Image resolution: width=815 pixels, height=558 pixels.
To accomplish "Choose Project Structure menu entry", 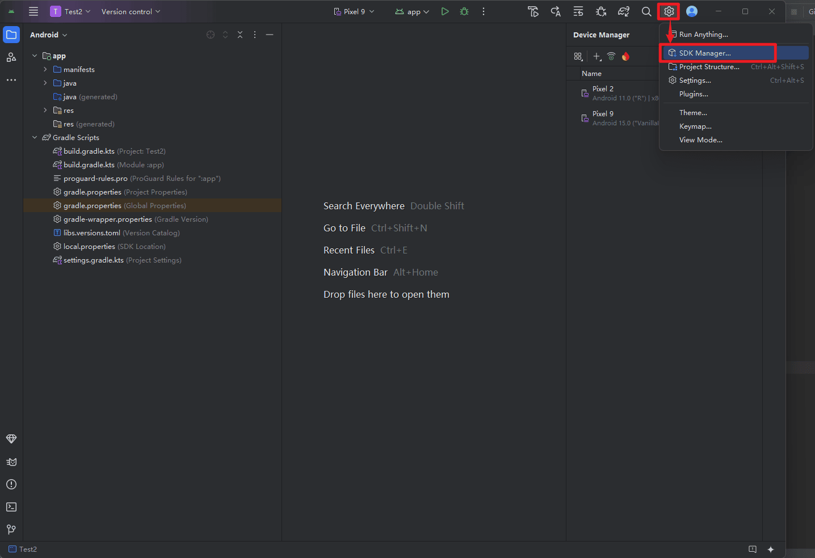I will click(x=709, y=67).
